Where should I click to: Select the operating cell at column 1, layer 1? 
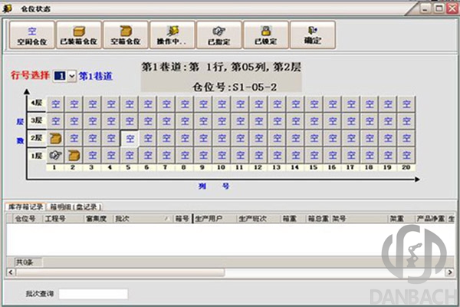click(x=55, y=156)
